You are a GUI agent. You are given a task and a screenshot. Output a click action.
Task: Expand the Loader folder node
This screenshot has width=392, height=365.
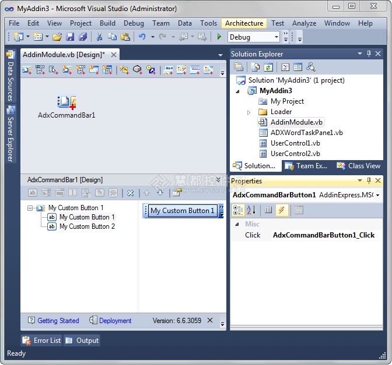coord(249,112)
